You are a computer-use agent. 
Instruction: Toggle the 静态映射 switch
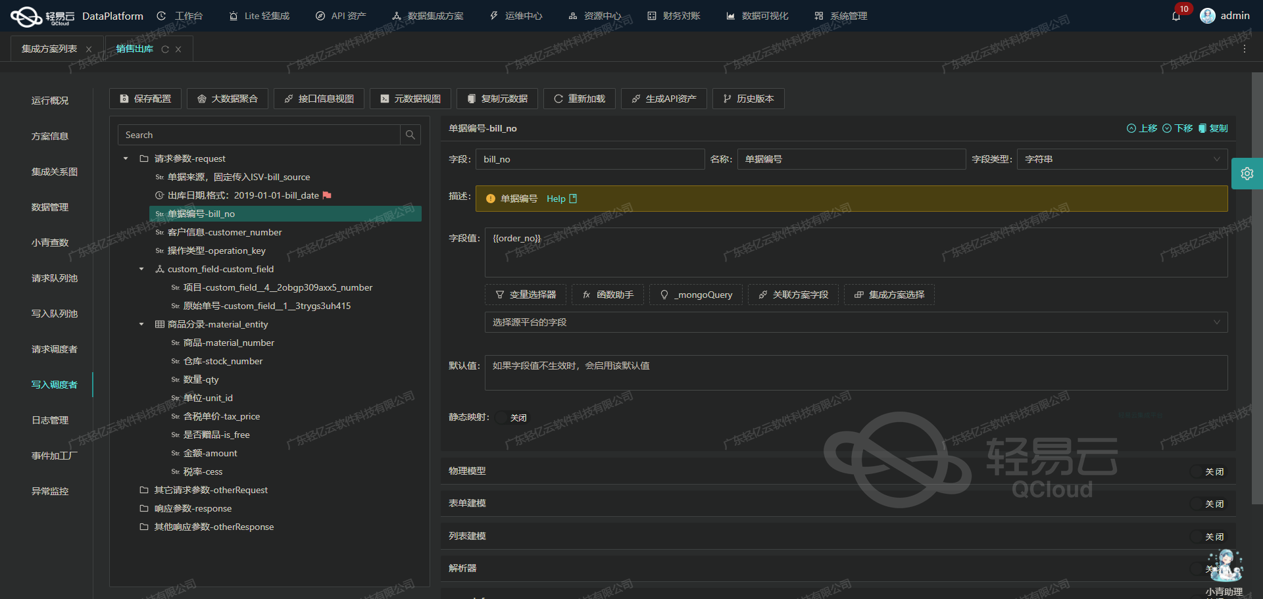[x=512, y=418]
